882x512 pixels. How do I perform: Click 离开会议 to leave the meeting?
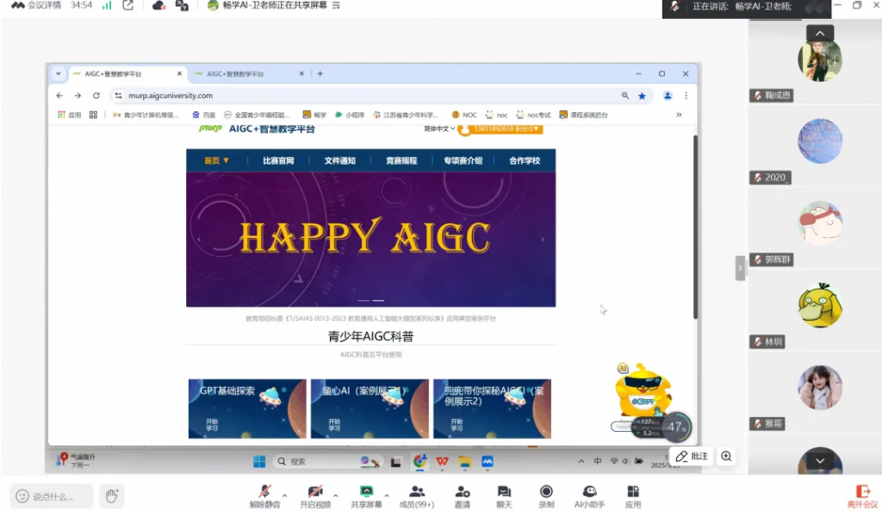[863, 496]
